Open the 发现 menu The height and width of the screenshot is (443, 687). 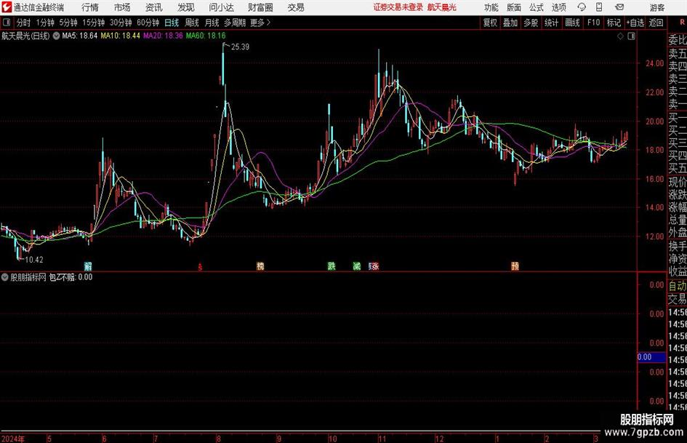pos(186,7)
